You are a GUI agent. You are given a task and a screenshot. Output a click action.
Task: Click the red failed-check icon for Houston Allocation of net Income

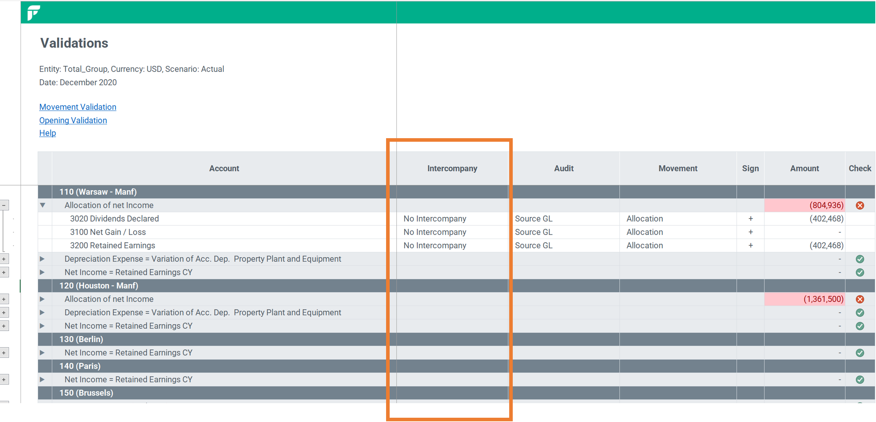(860, 299)
